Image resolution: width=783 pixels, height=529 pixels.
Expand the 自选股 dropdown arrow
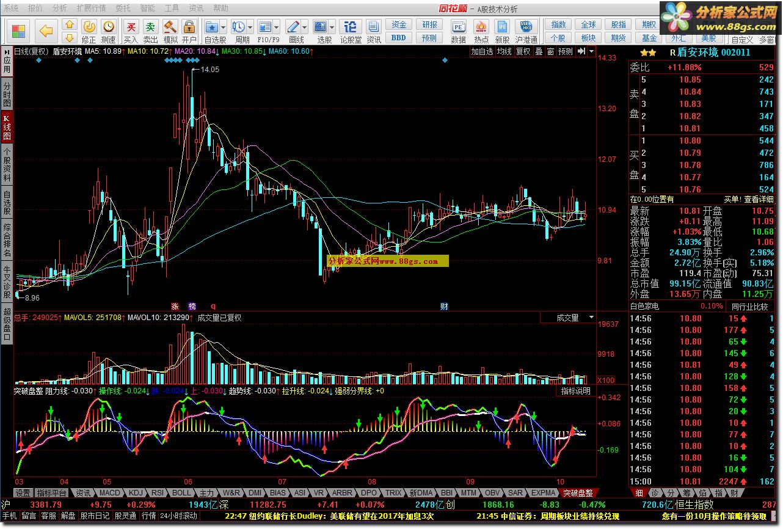[224, 27]
